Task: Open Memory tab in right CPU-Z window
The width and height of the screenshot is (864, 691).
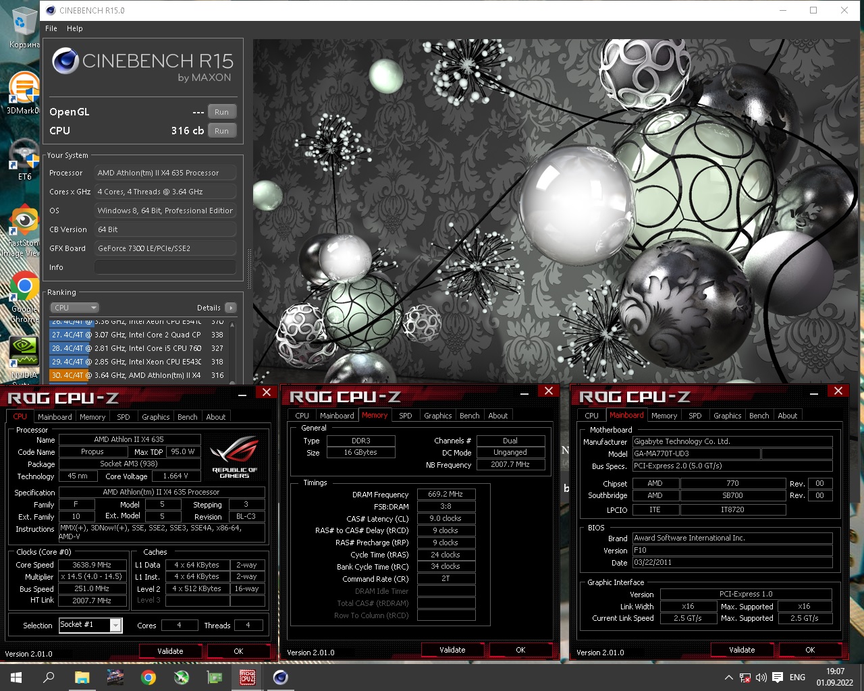Action: 664,416
